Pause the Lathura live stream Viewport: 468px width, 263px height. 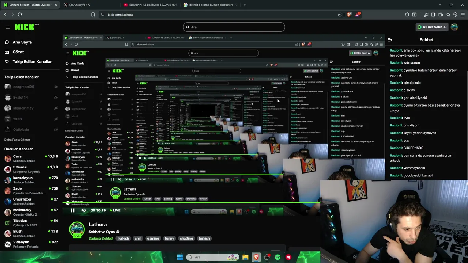(x=72, y=210)
